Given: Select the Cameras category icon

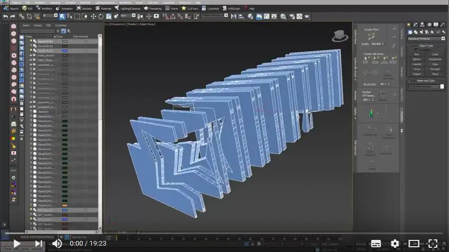Looking at the screenshot, I should coord(427,32).
